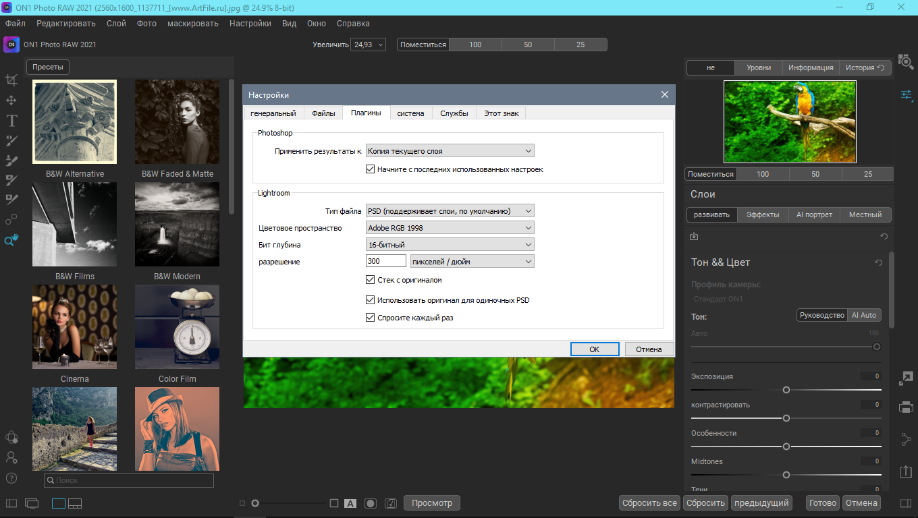Click the resolution input field with 300
The height and width of the screenshot is (518, 918).
point(385,261)
